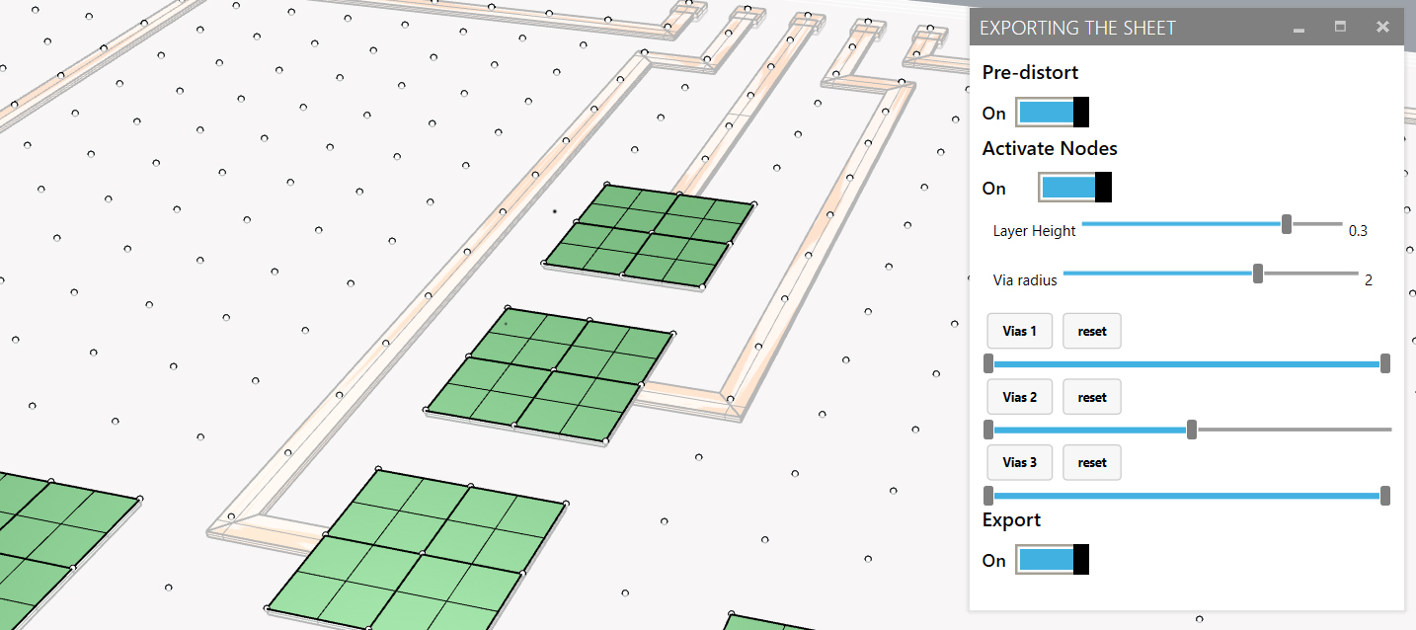
Task: Click reset next to Vias 2
Action: [x=1092, y=397]
